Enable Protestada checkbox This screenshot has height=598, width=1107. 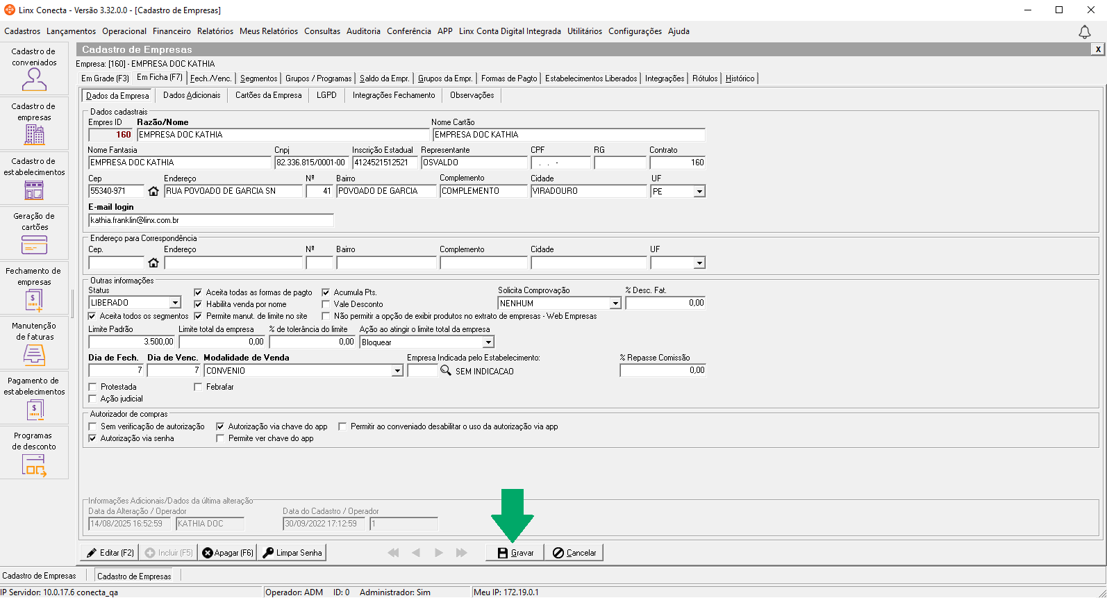[92, 387]
